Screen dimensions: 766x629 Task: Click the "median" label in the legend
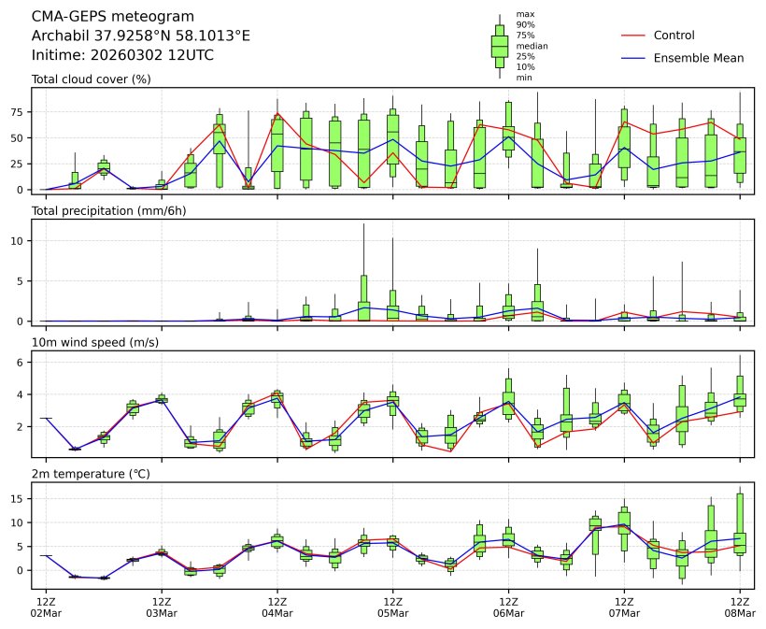point(532,46)
